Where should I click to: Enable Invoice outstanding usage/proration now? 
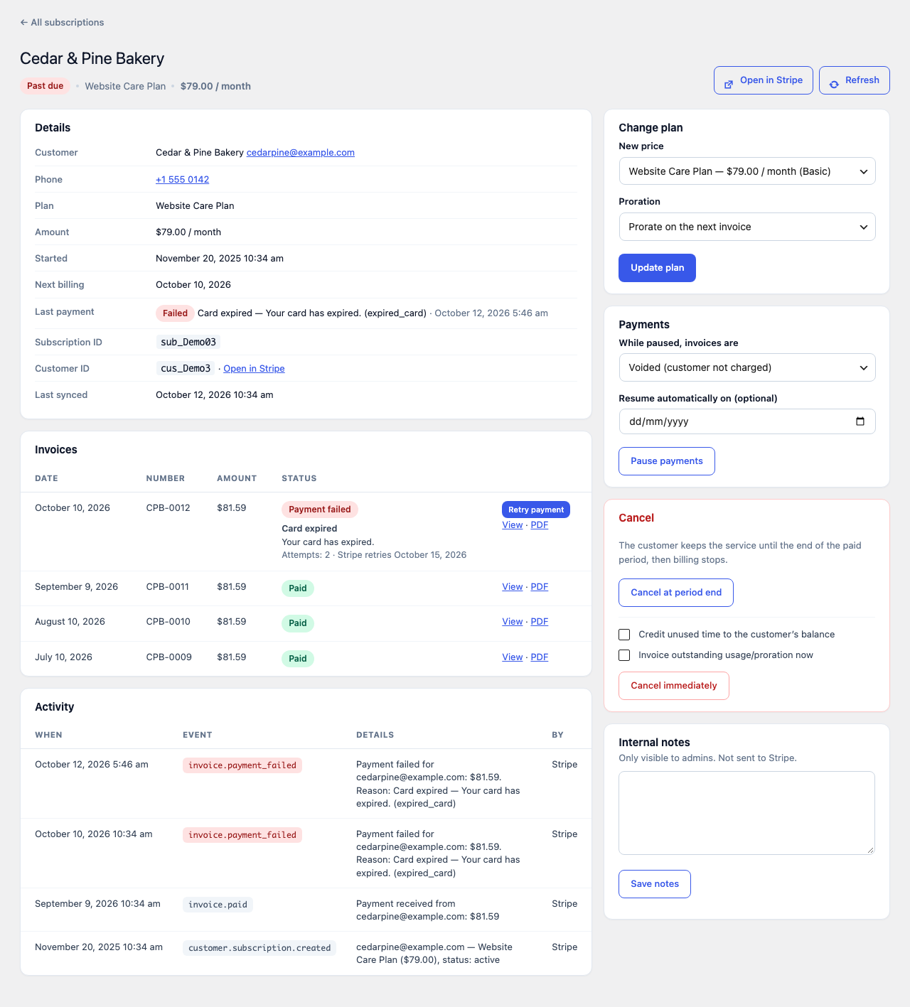tap(624, 655)
